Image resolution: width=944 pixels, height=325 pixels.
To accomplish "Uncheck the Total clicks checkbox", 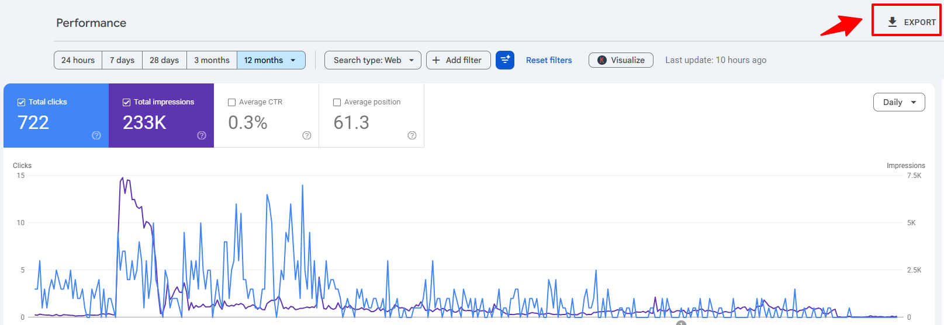I will coord(22,102).
